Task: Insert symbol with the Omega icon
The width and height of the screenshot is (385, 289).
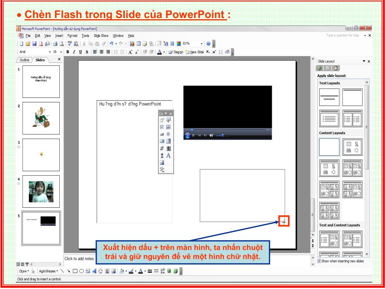Action: point(220,52)
